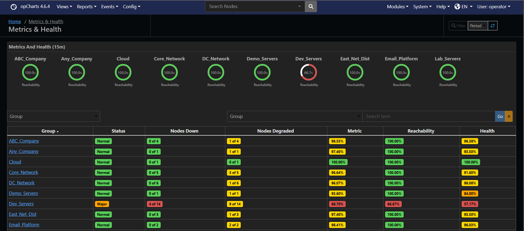Image resolution: width=524 pixels, height=231 pixels.
Task: Open ABC_Company reachability gauge
Action: pos(30,72)
